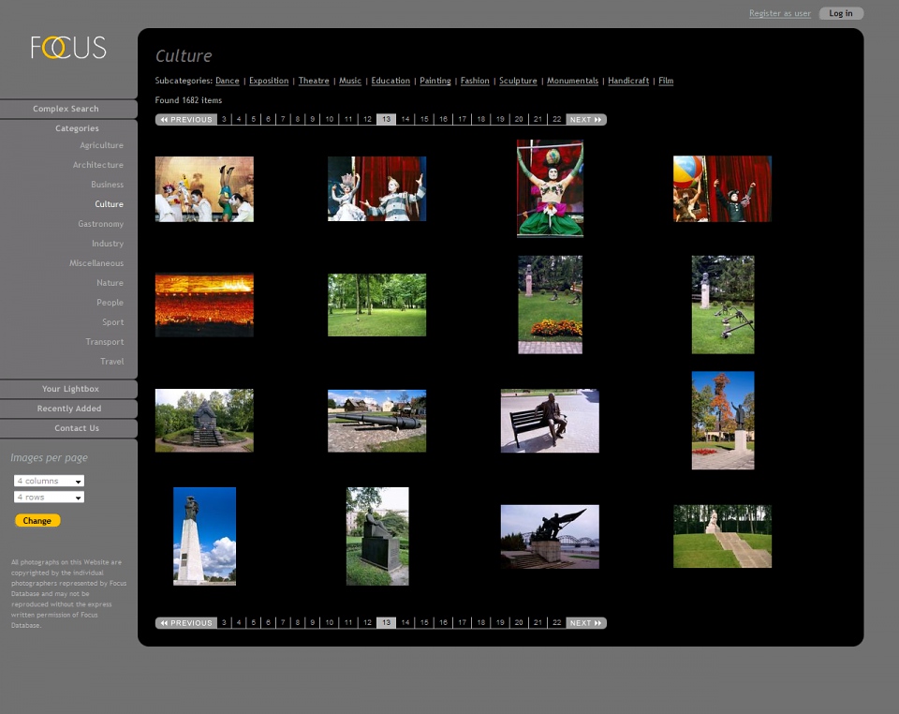Screen dimensions: 899x714
Task: Open the bench statue thumbnail
Action: click(x=550, y=421)
